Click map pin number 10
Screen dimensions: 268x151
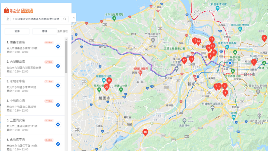[208, 48]
